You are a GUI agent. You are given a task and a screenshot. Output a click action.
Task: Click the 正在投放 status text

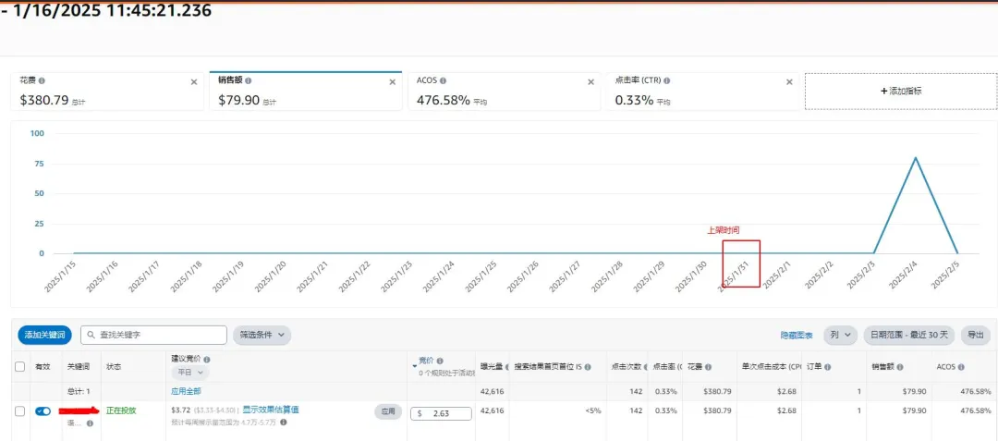click(121, 411)
